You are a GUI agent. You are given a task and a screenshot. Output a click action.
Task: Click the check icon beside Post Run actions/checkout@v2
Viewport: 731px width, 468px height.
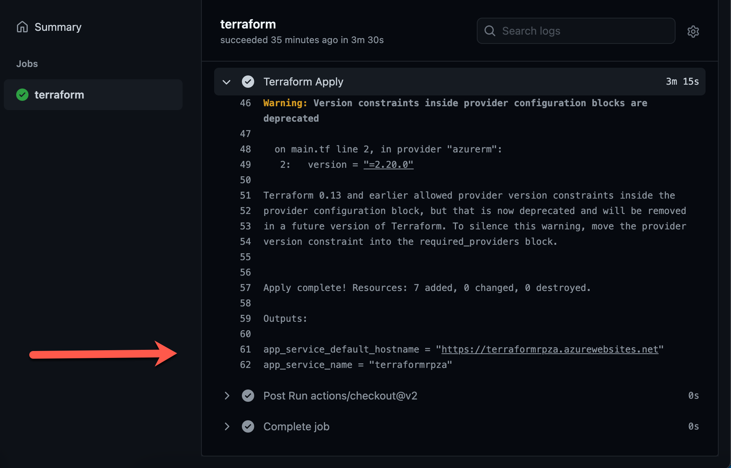click(x=248, y=396)
